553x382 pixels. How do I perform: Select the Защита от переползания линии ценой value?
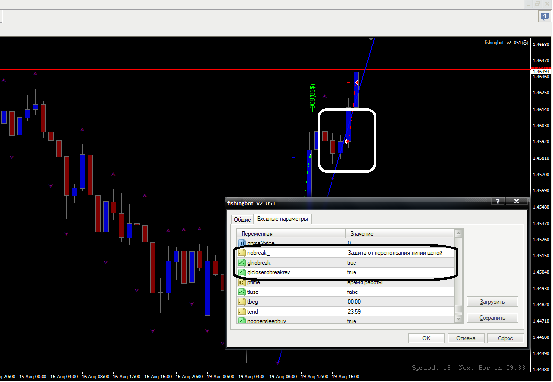(395, 253)
